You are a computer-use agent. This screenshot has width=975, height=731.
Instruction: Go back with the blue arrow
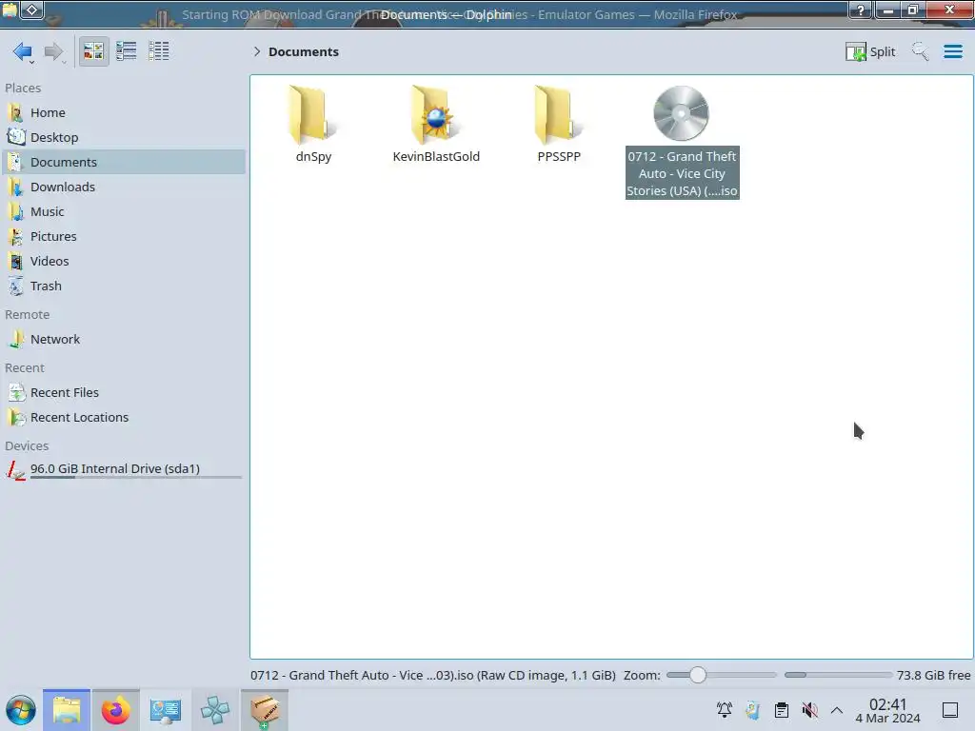pyautogui.click(x=23, y=51)
